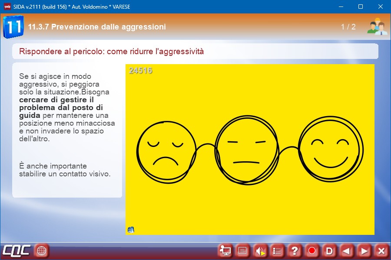
Task: Go to the previous slide
Action: click(x=347, y=250)
